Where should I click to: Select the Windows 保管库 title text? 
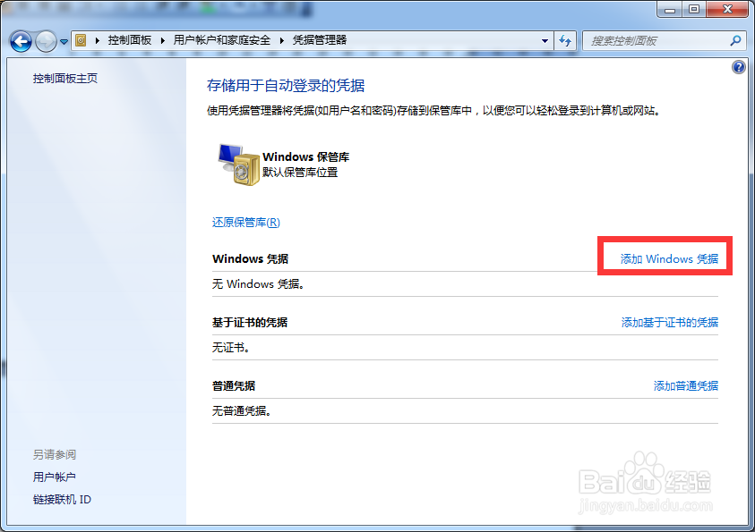tap(305, 156)
